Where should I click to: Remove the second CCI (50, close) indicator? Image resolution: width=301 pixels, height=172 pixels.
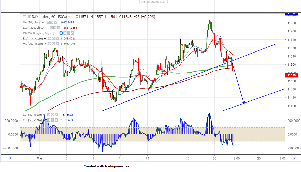[x=56, y=120]
